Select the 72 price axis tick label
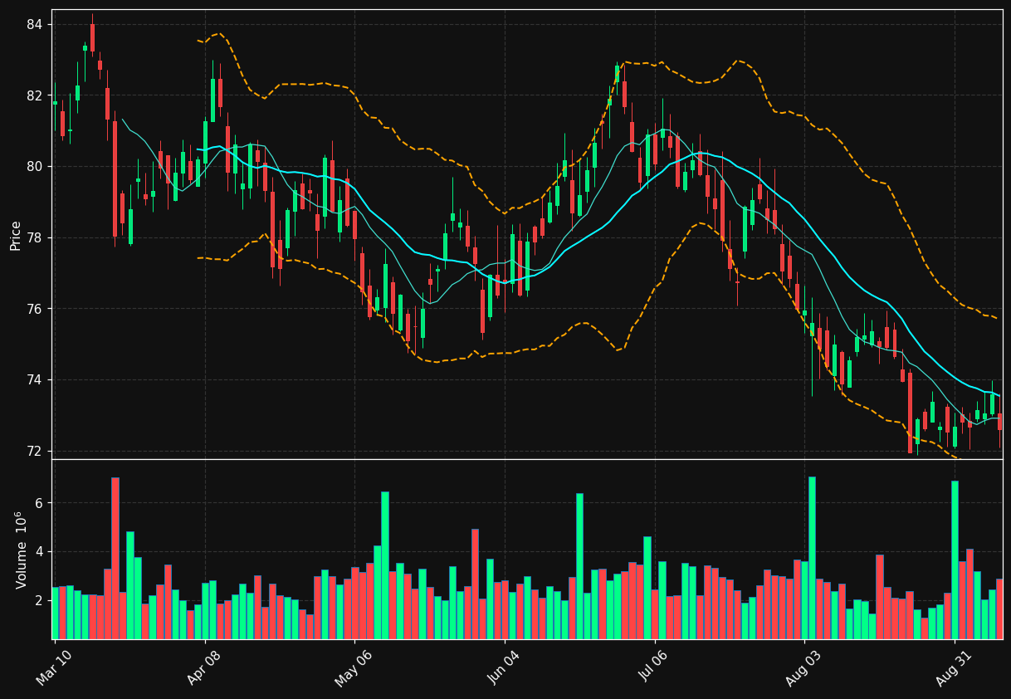This screenshot has height=699, width=1011. click(34, 452)
